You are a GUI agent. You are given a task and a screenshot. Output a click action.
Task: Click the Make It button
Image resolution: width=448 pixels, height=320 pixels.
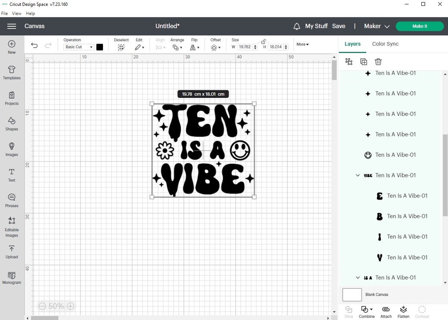420,26
